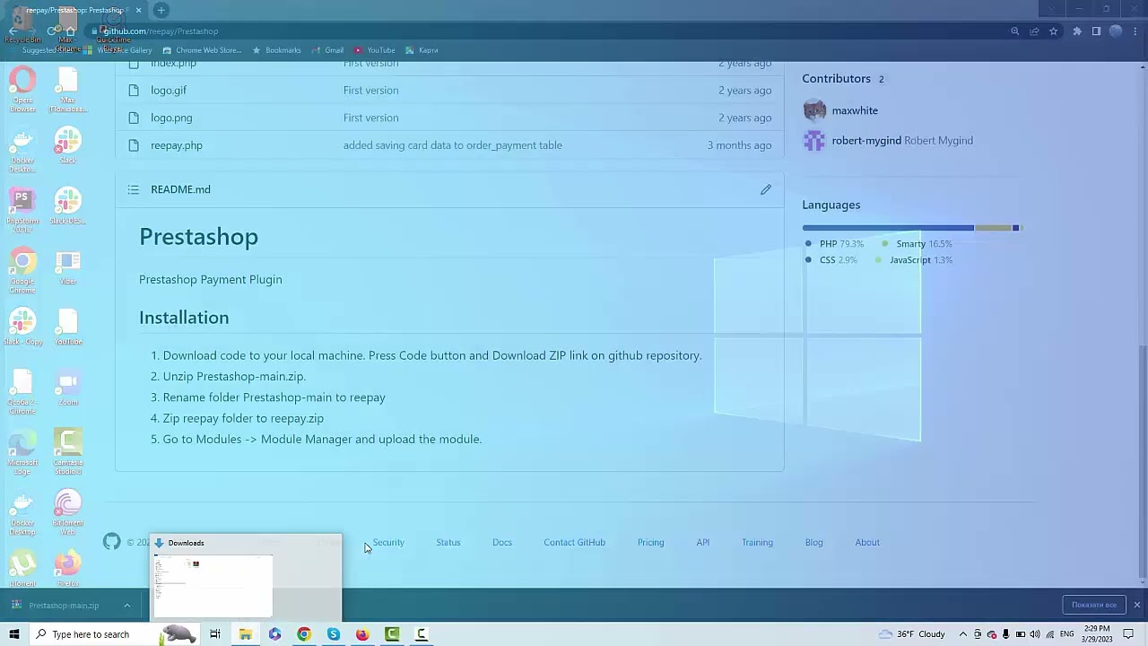
Task: Open Training link in footer
Action: coord(757,542)
